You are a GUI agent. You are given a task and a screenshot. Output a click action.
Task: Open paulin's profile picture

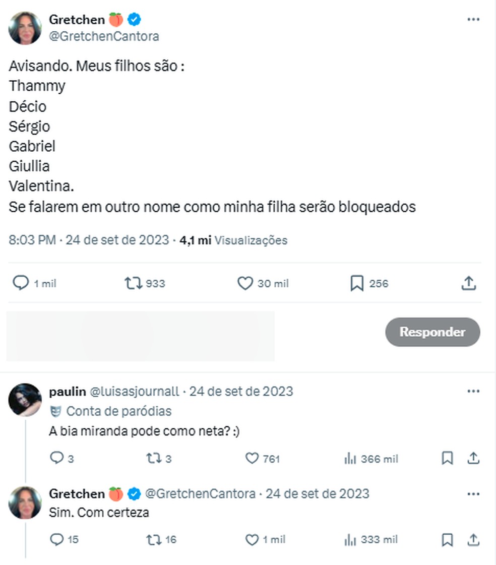25,400
